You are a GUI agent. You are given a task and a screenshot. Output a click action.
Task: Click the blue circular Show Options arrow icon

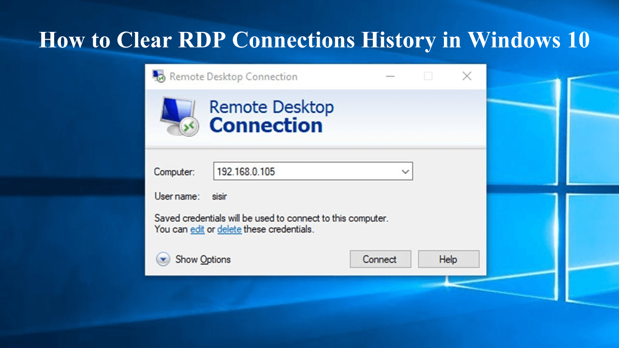pyautogui.click(x=163, y=259)
